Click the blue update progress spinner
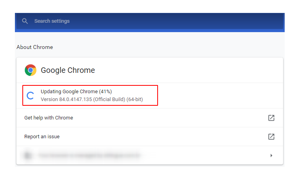 (30, 96)
